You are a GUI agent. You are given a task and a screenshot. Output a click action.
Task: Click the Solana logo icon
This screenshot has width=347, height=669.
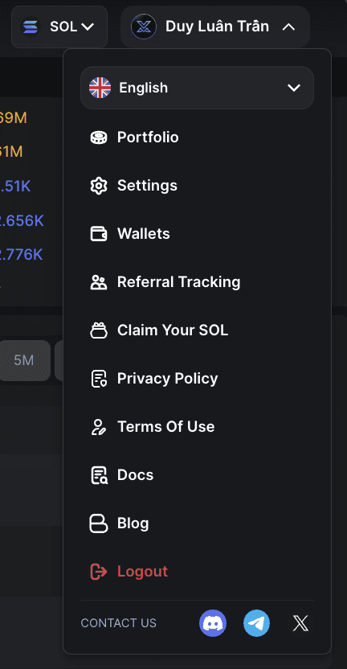31,27
